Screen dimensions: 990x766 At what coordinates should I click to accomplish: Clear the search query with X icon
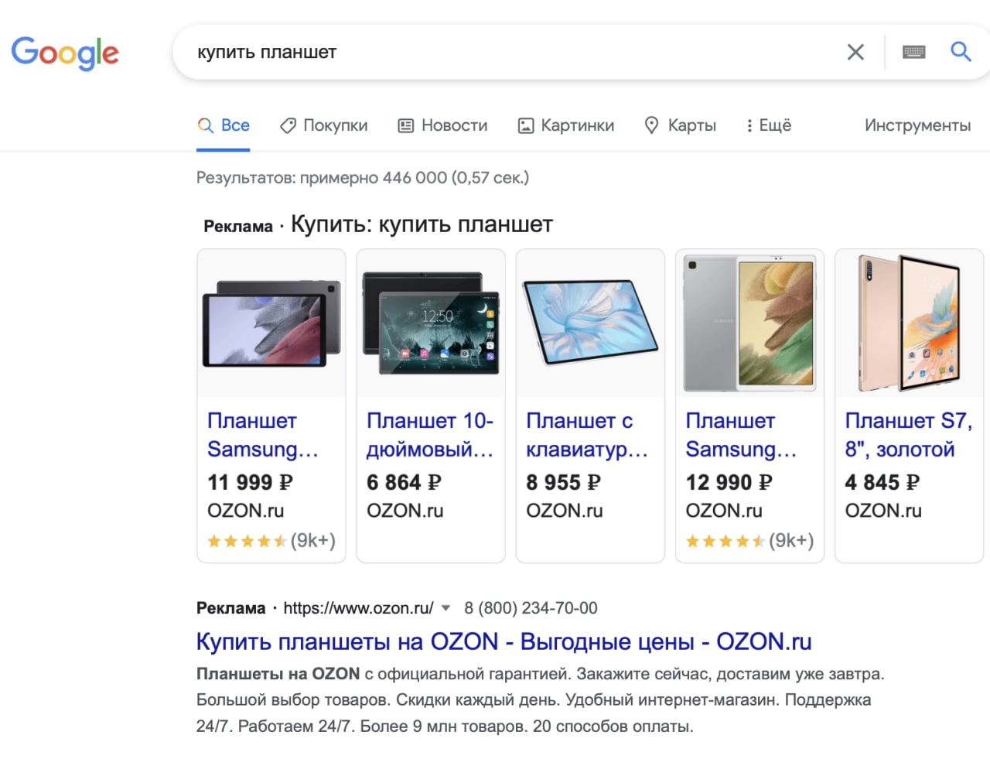point(855,53)
